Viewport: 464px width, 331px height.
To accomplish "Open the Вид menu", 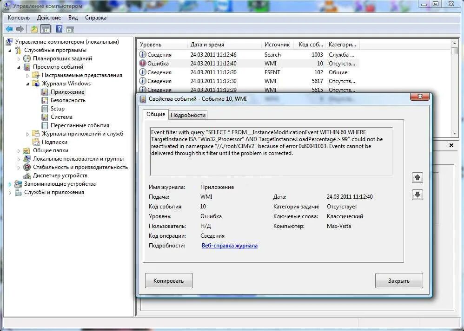I will click(73, 18).
